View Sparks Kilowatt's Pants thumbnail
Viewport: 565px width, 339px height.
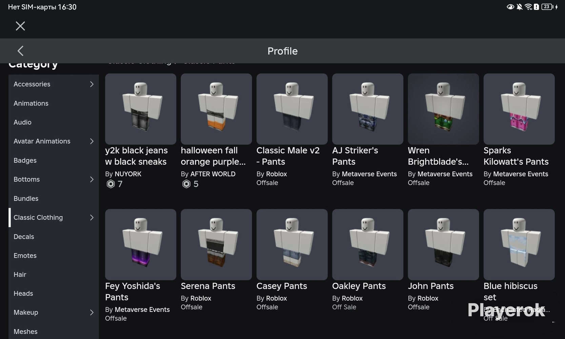pyautogui.click(x=519, y=109)
